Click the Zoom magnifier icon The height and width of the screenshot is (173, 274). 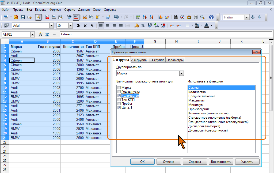pos(202,17)
